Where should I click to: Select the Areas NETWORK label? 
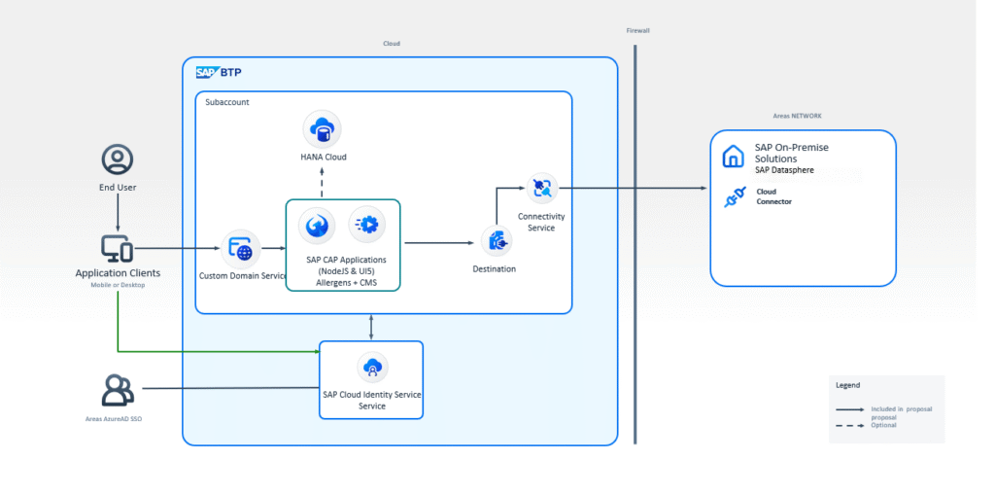(797, 117)
